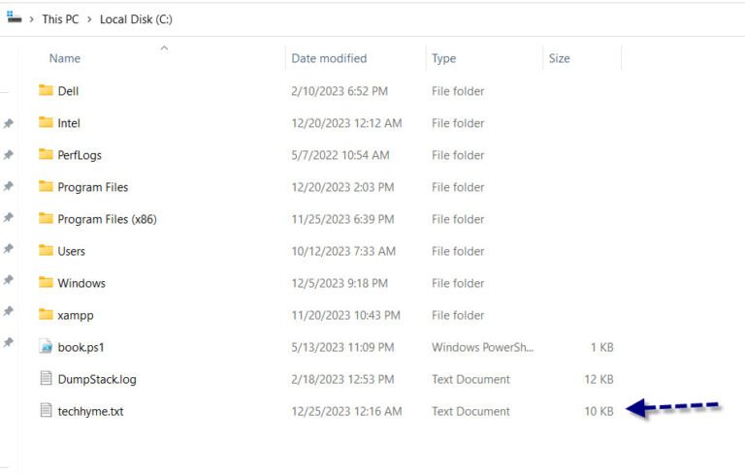Click the xampp folder icon

coord(46,314)
